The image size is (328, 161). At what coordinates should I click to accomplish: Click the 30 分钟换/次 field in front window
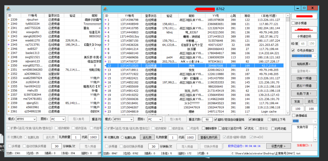tap(153, 146)
